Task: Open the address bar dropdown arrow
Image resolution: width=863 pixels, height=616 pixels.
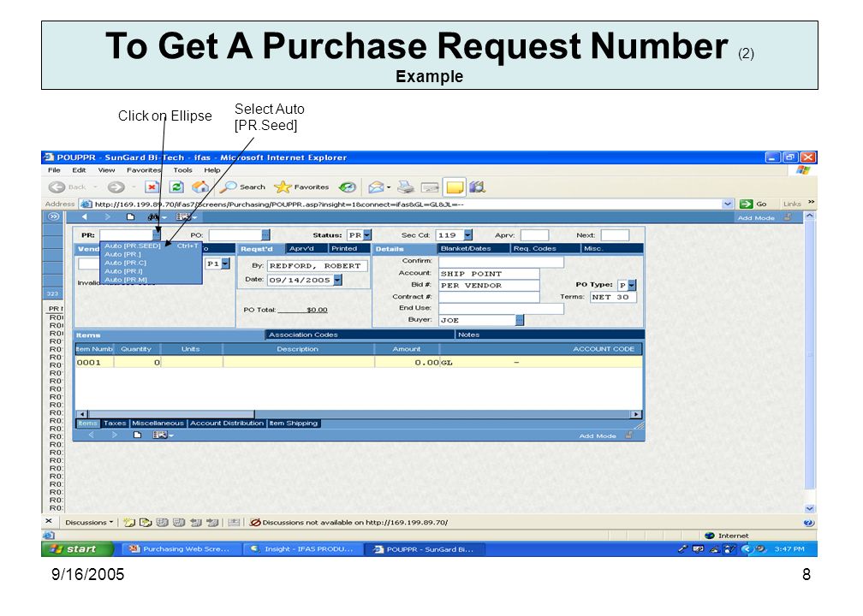Action: pos(728,204)
